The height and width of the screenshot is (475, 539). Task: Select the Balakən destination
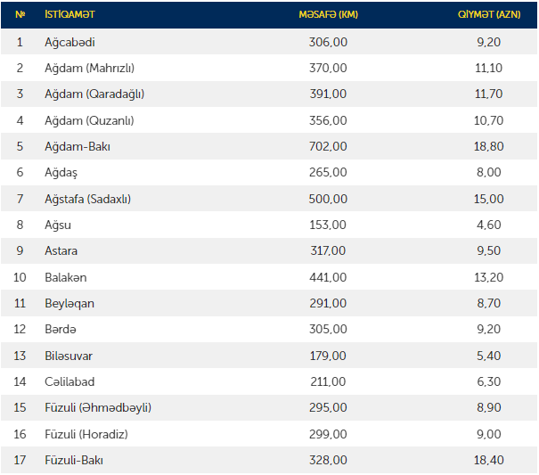pyautogui.click(x=66, y=277)
